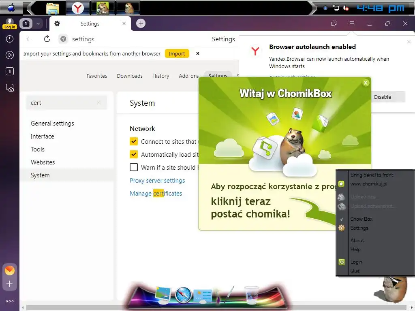Switch to Downloads tab

point(130,76)
